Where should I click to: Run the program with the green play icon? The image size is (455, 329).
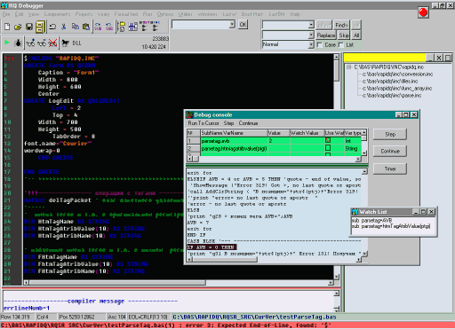[x=7, y=43]
